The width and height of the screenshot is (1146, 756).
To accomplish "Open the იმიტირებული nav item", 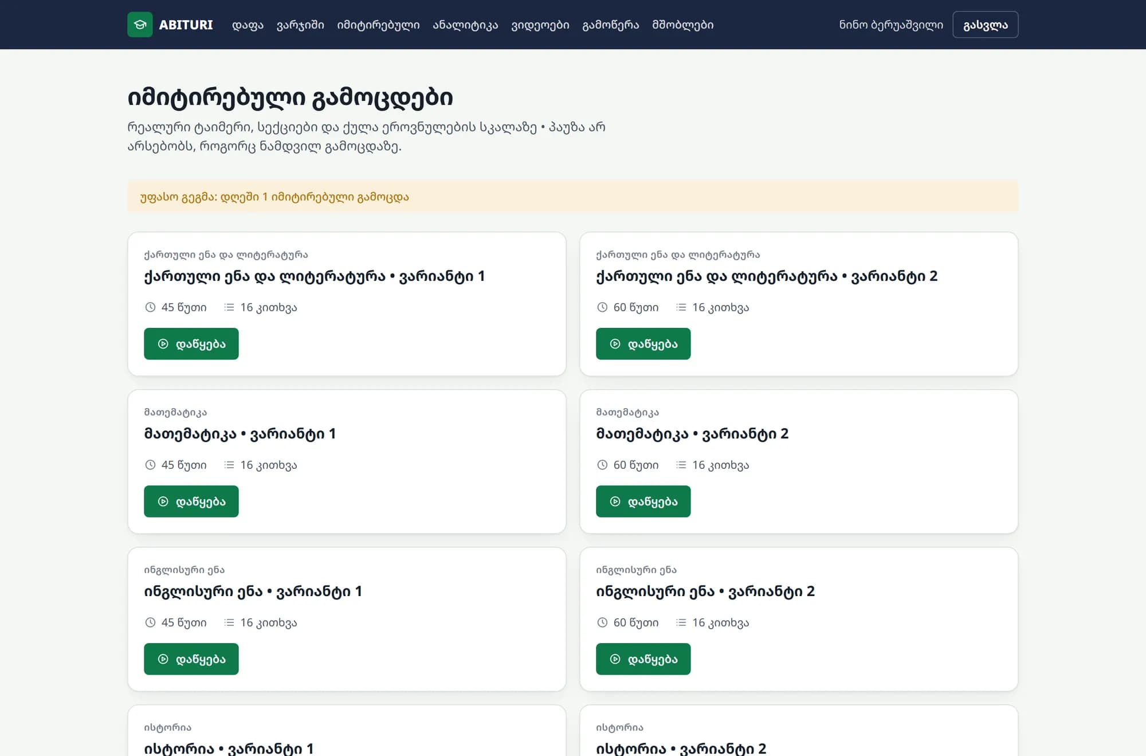I will pos(378,25).
